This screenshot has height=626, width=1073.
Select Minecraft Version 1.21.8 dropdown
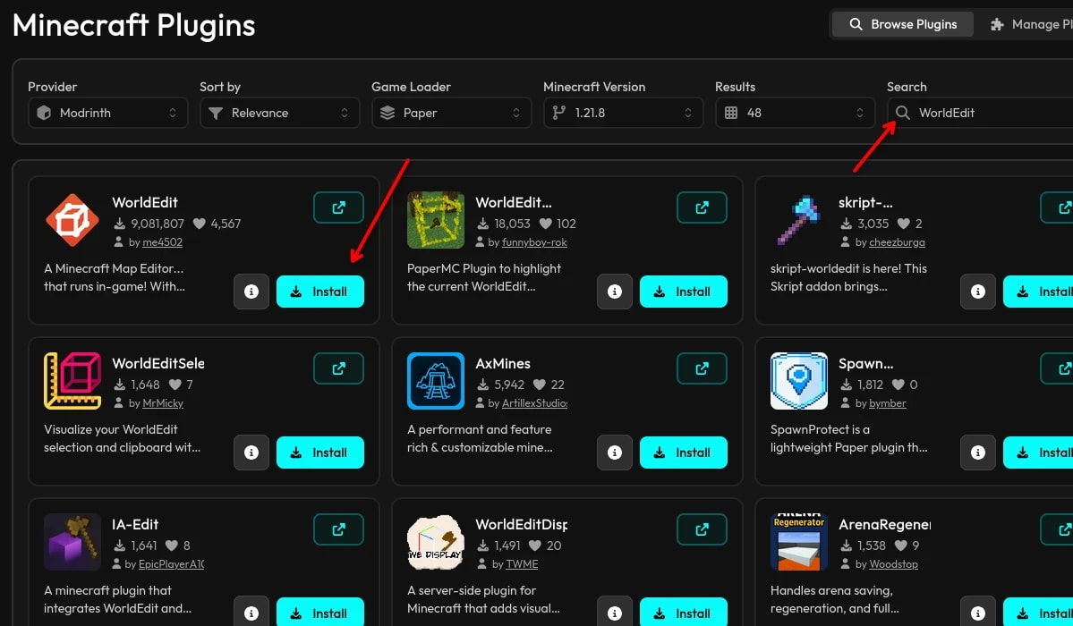[x=624, y=113]
